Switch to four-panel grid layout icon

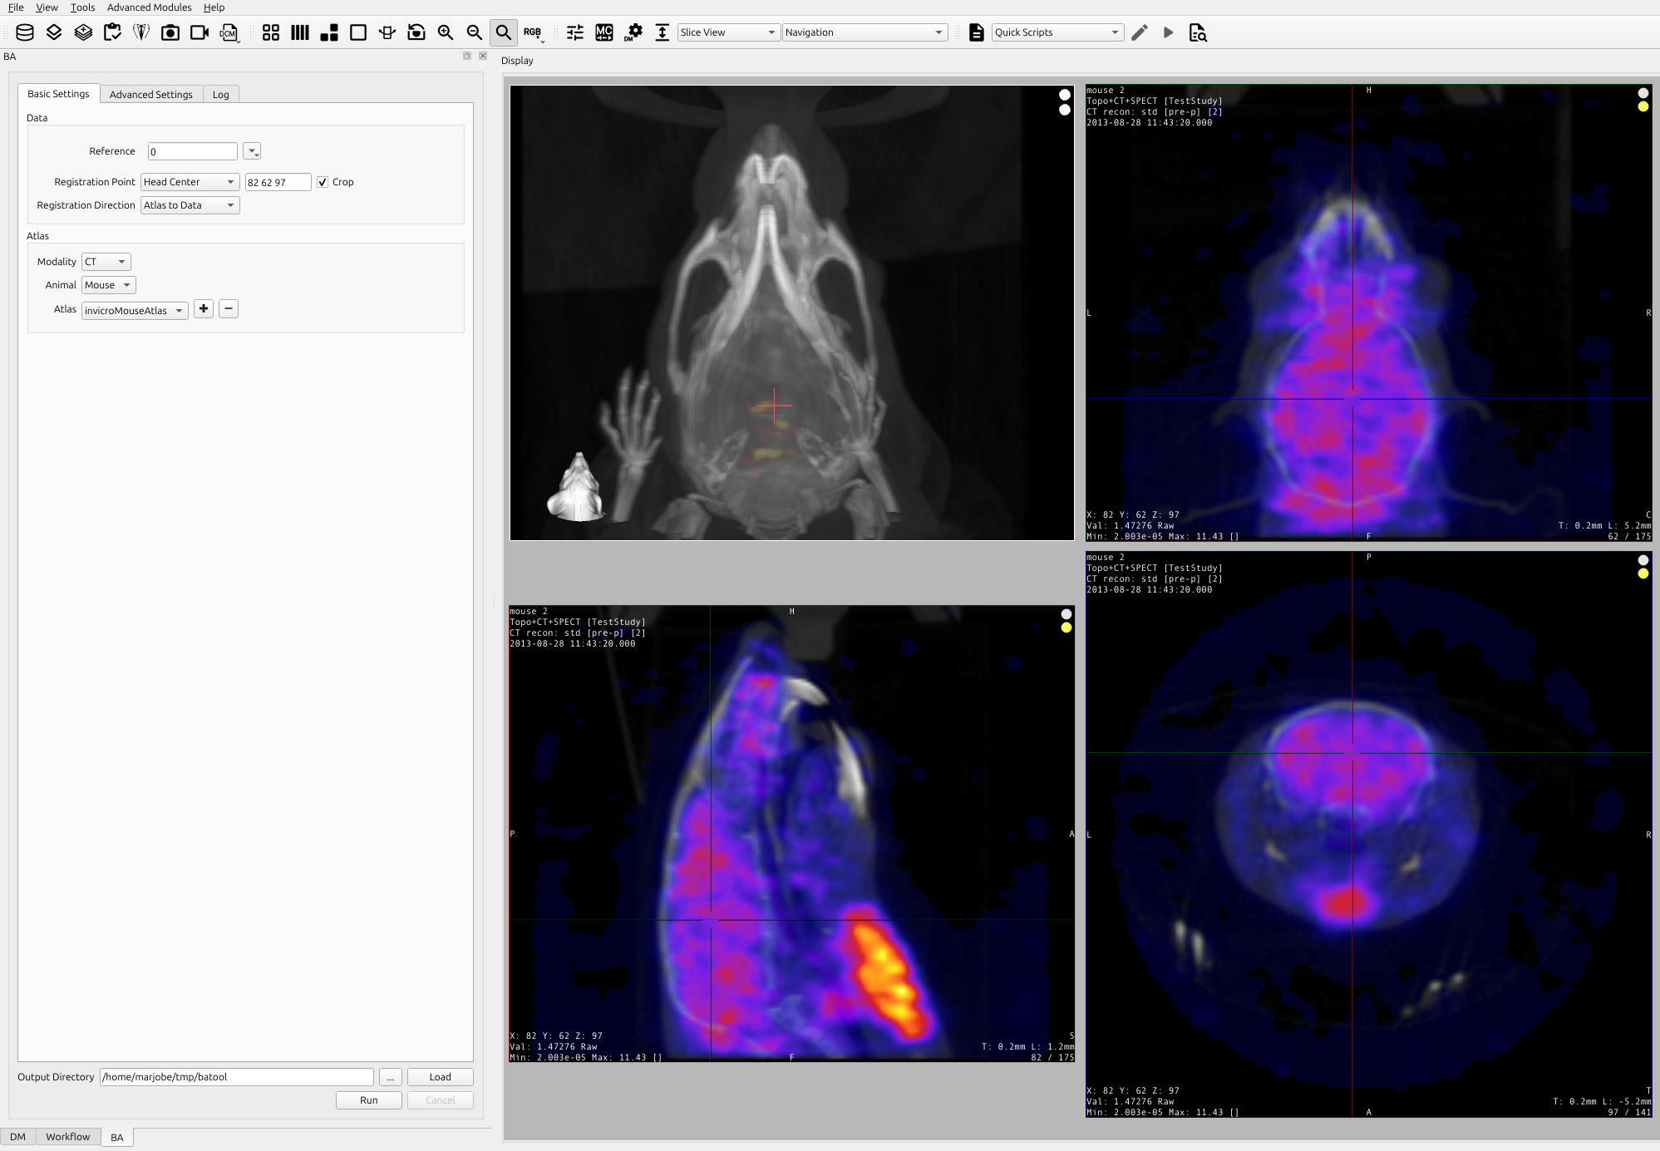pos(271,32)
